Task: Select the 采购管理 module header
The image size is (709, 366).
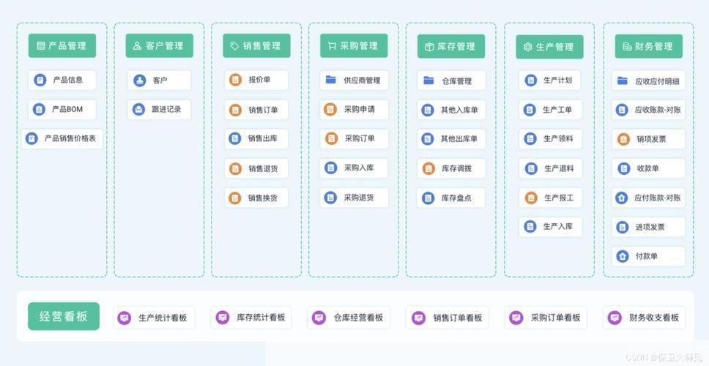Action: pos(353,45)
